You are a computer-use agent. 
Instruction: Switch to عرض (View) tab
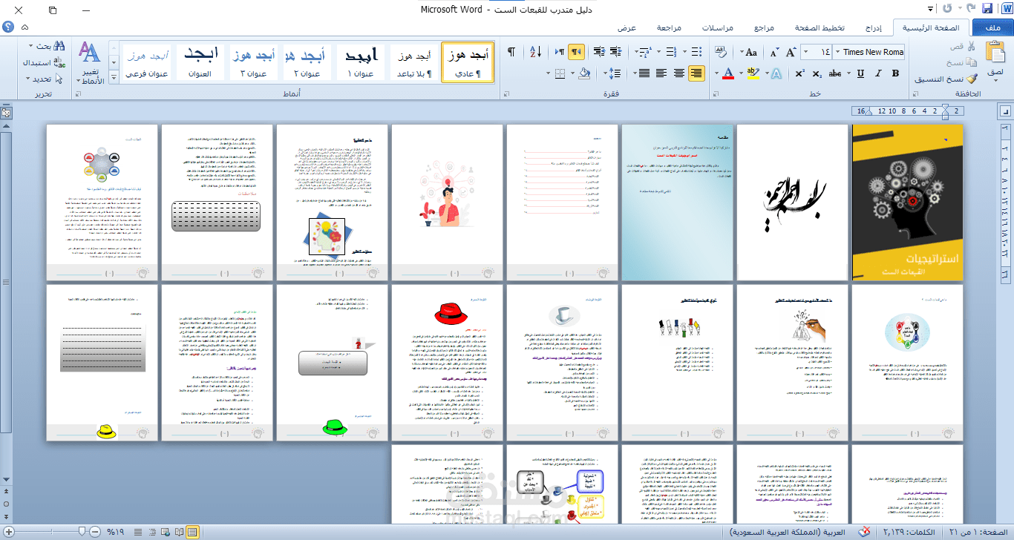coord(627,27)
